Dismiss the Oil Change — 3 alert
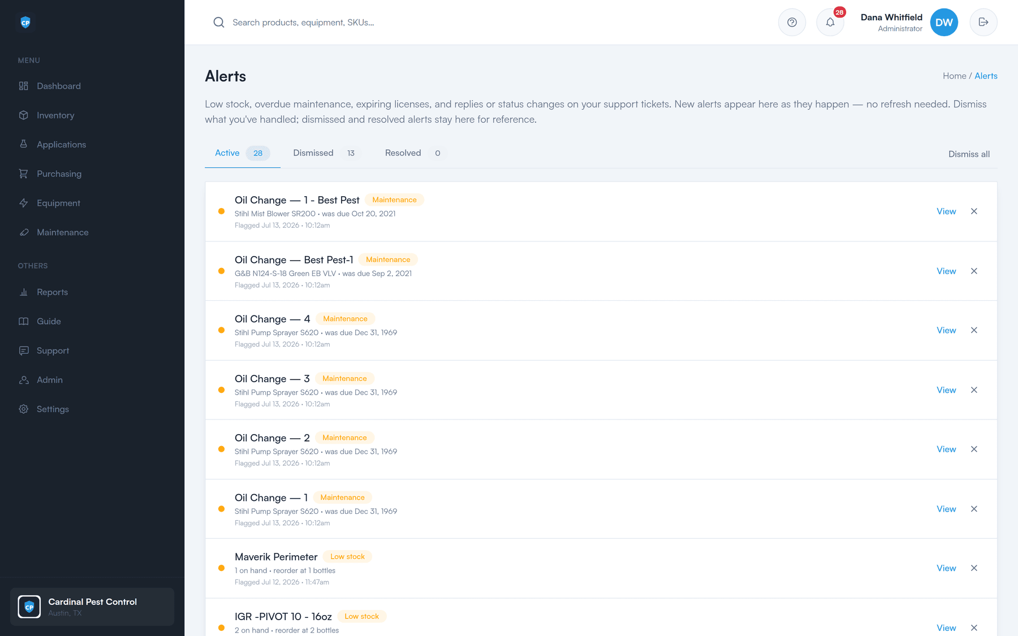The image size is (1018, 636). pyautogui.click(x=974, y=390)
